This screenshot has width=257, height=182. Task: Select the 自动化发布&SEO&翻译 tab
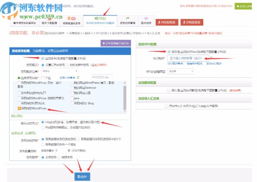[x=100, y=21]
